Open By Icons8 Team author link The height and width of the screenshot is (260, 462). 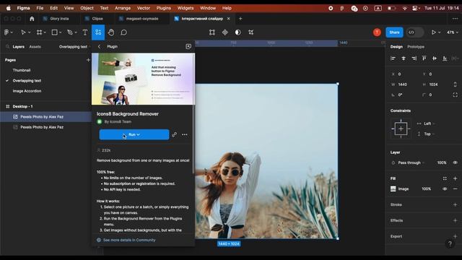pos(118,121)
